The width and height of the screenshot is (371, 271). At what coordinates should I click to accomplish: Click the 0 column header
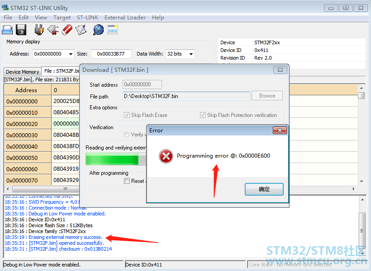[x=65, y=90]
